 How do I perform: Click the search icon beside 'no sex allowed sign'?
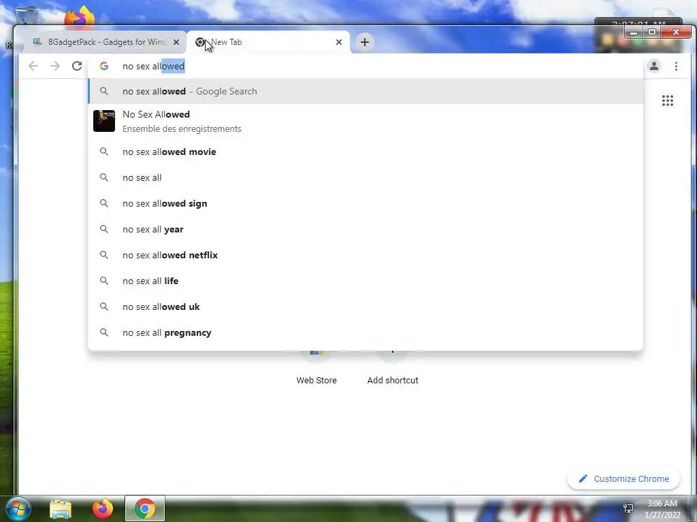(x=104, y=203)
